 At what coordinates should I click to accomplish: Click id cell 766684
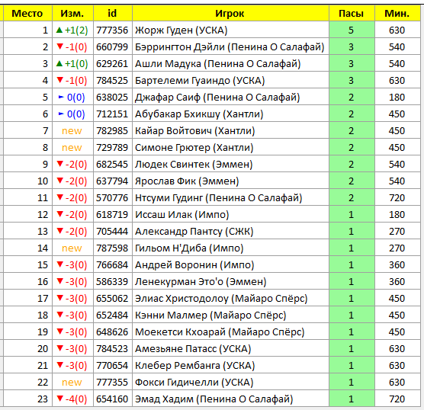tap(113, 264)
